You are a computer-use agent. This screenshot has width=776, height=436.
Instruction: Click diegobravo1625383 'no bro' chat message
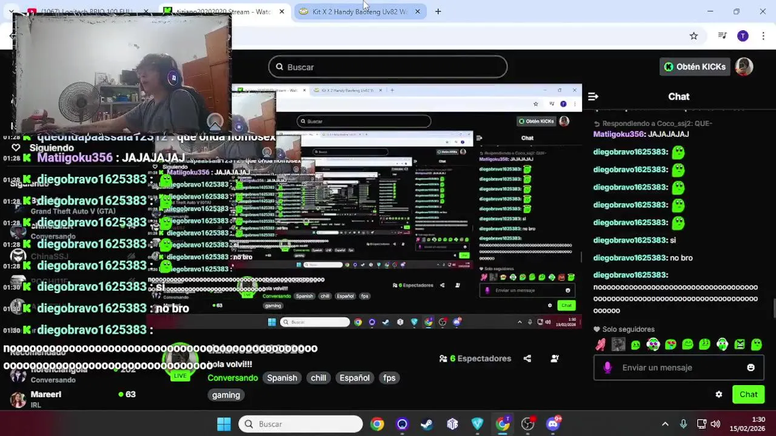tap(643, 258)
